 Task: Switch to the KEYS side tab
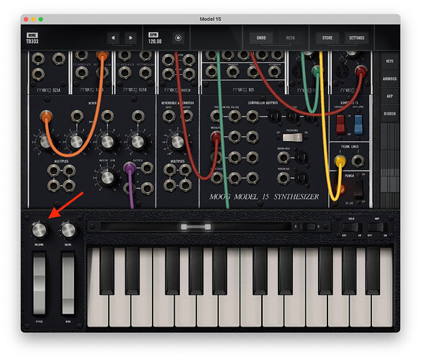(x=389, y=61)
